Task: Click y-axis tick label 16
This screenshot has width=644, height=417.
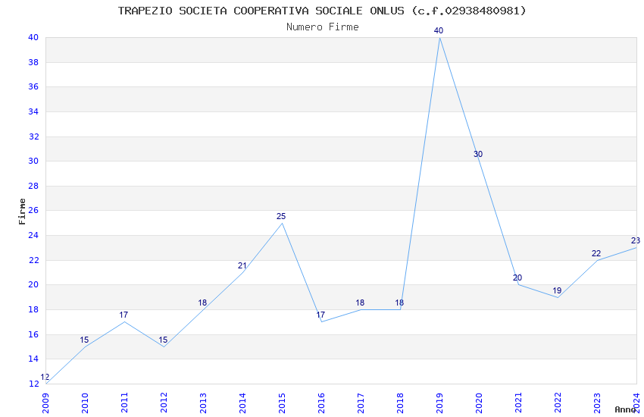Action: click(x=33, y=335)
